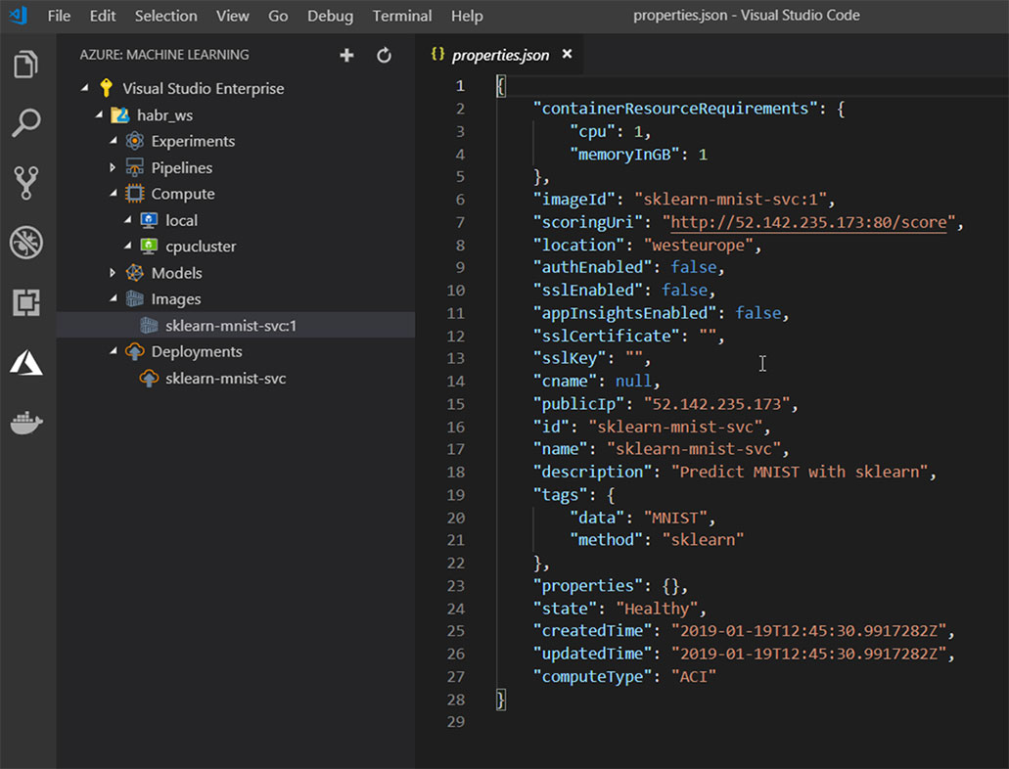Open the Terminal menu
This screenshot has height=769, width=1009.
[402, 16]
